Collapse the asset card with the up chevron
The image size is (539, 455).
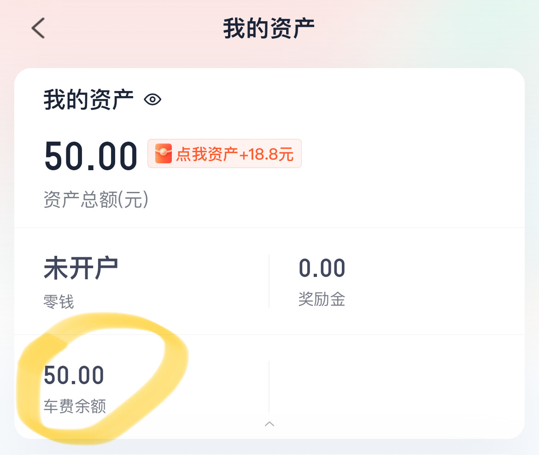pos(269,424)
